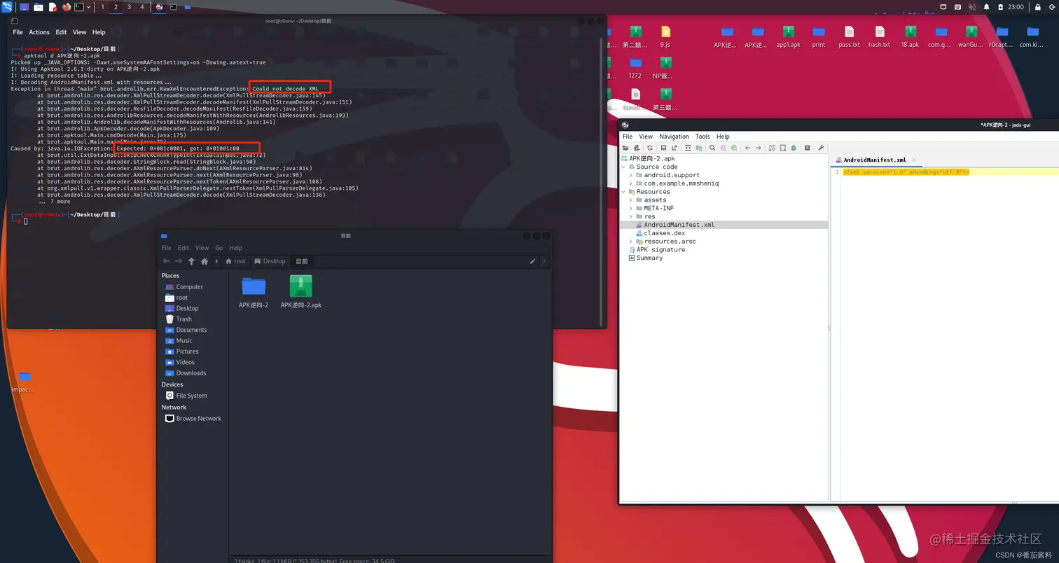This screenshot has width=1059, height=563.
Task: Click Browse Network in file manager sidebar
Action: tap(193, 419)
